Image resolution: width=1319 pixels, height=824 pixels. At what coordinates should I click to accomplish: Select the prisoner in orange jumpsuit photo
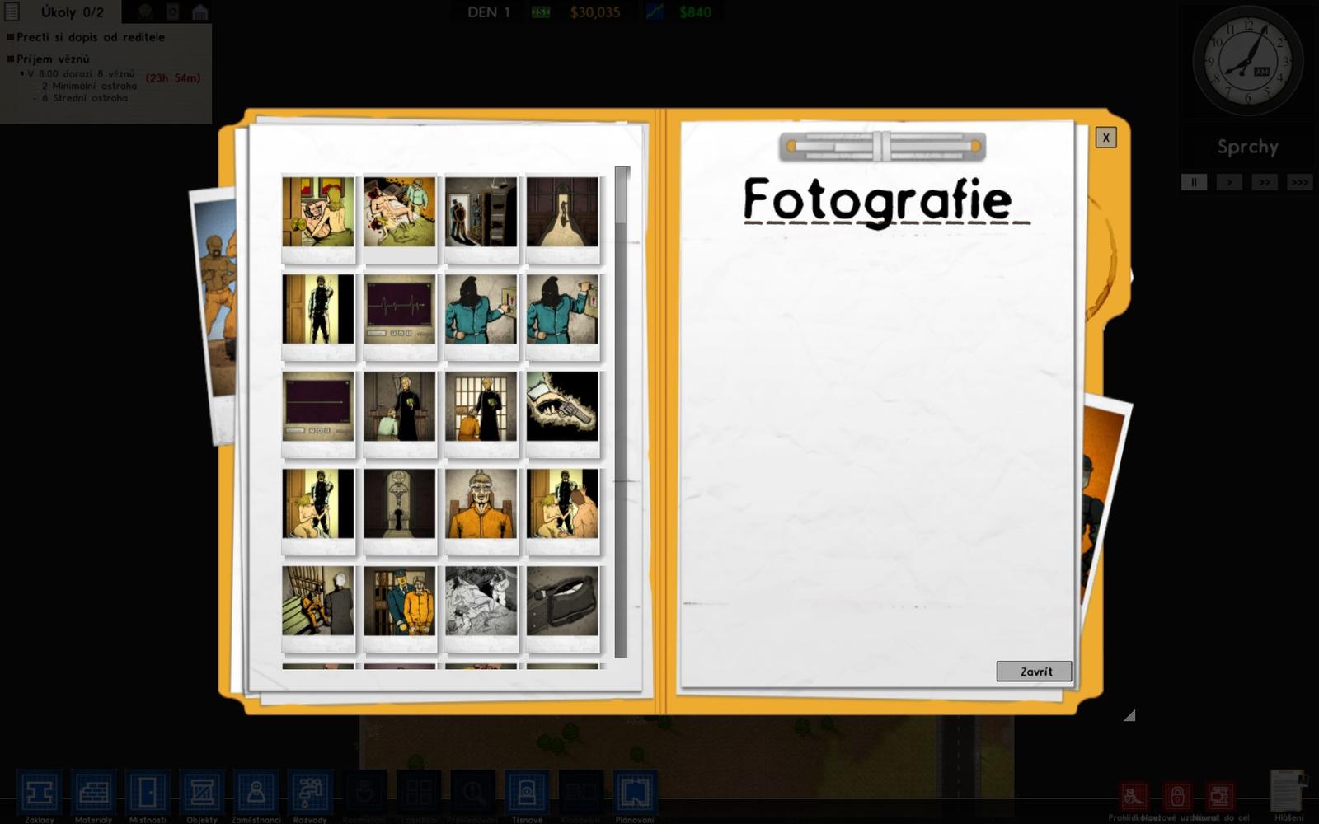point(481,504)
